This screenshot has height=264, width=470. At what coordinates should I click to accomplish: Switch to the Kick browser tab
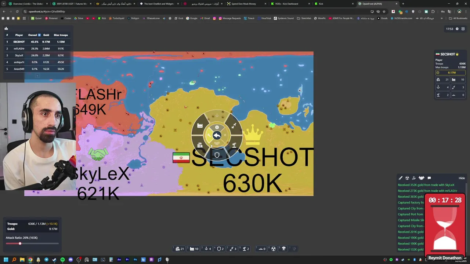tap(334, 4)
